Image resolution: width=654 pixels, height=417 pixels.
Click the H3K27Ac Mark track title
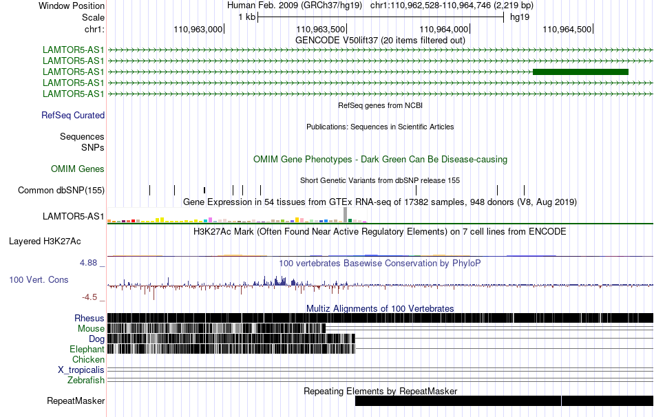coord(380,231)
